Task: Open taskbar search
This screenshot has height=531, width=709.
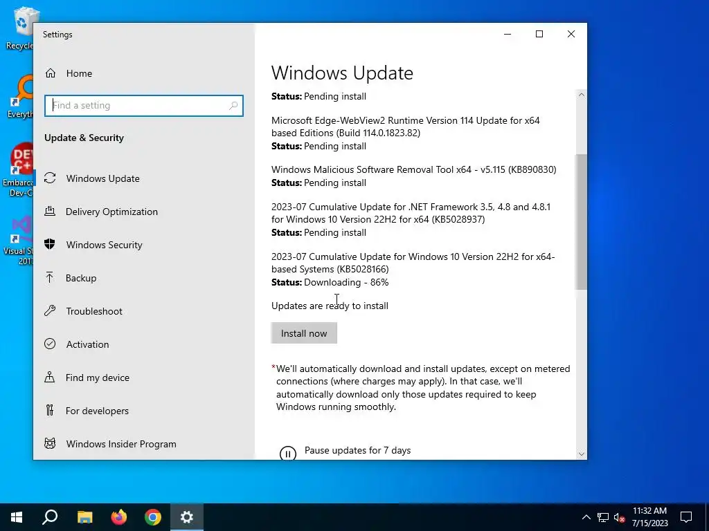Action: 50,517
